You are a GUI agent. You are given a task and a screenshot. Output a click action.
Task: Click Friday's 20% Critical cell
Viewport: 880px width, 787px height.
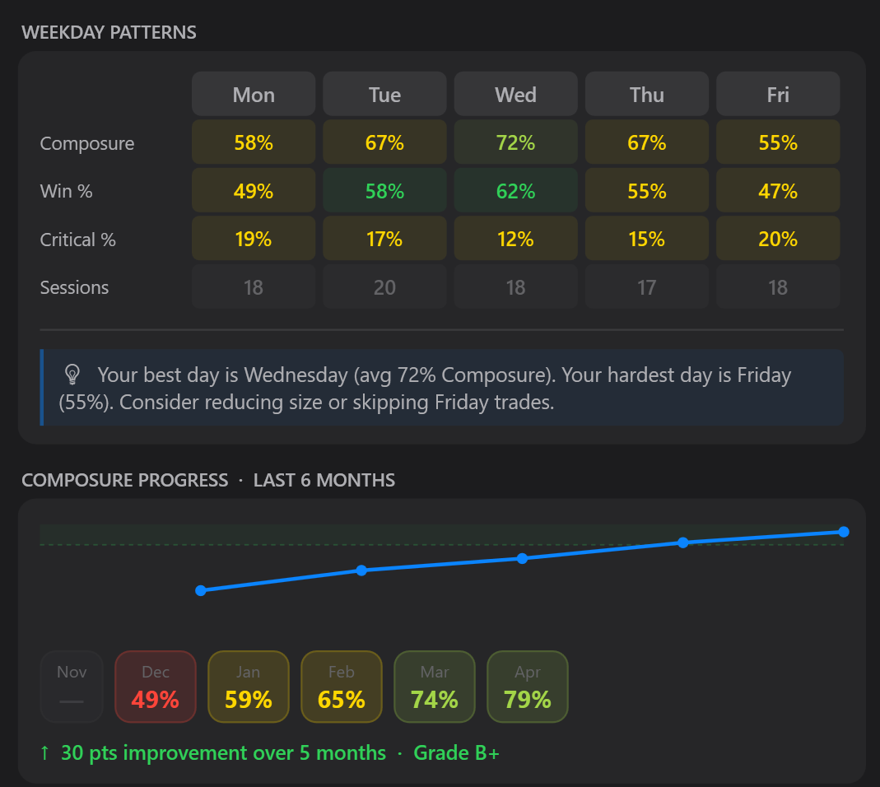tap(778, 239)
